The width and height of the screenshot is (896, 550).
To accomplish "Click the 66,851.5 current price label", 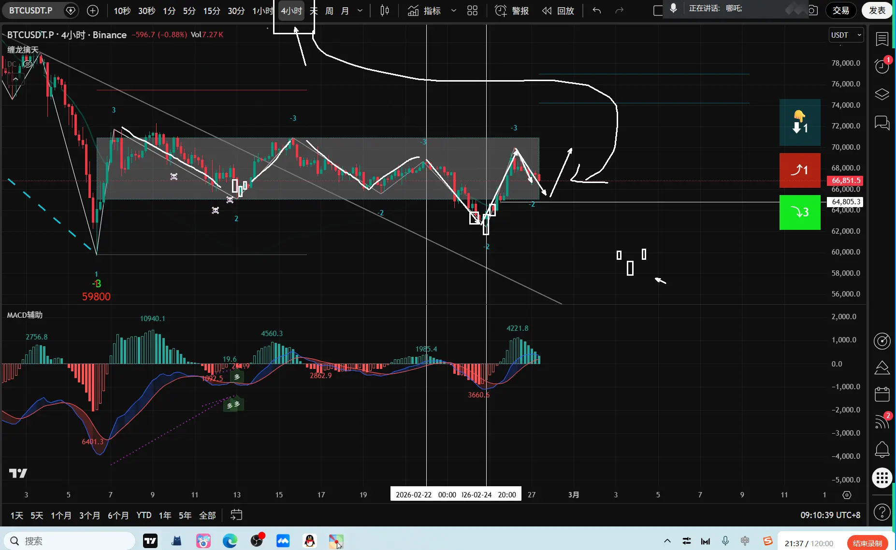I will pyautogui.click(x=845, y=181).
